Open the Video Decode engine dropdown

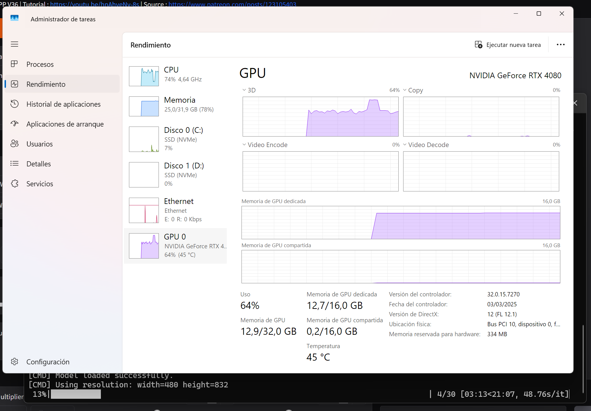tap(405, 144)
